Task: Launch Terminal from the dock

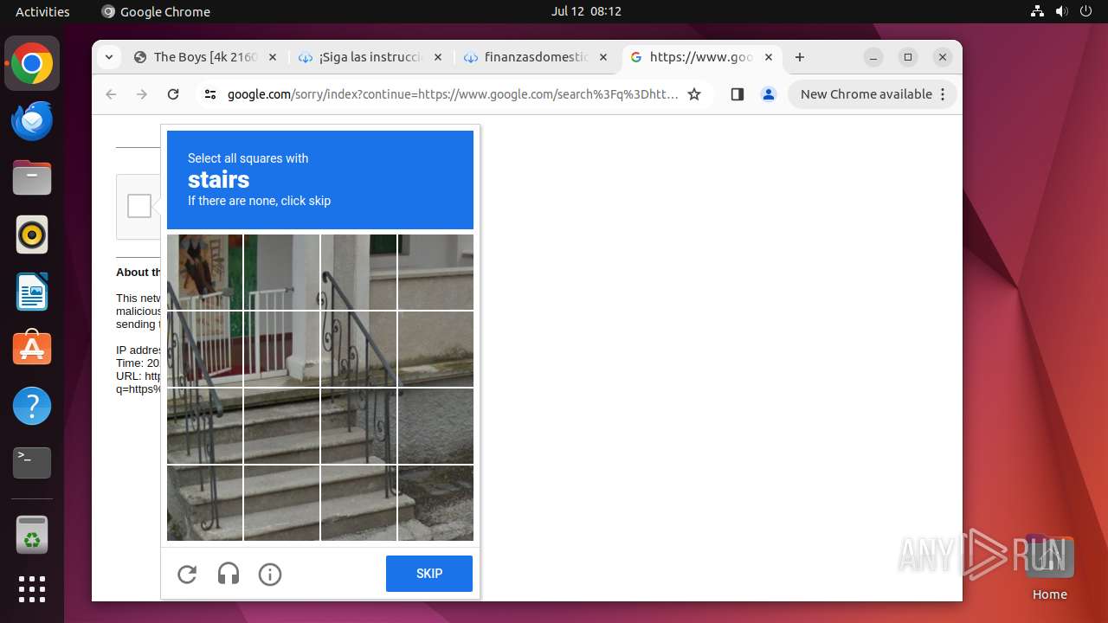Action: 32,463
